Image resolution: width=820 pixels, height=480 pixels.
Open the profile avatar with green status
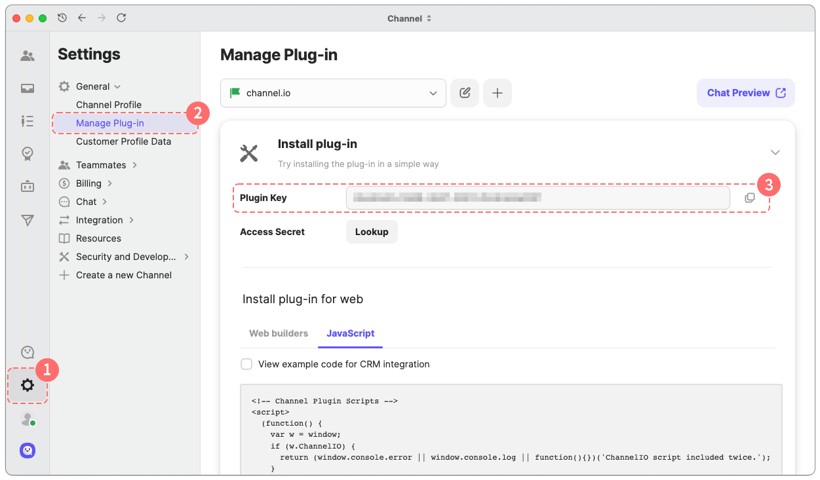pos(28,420)
